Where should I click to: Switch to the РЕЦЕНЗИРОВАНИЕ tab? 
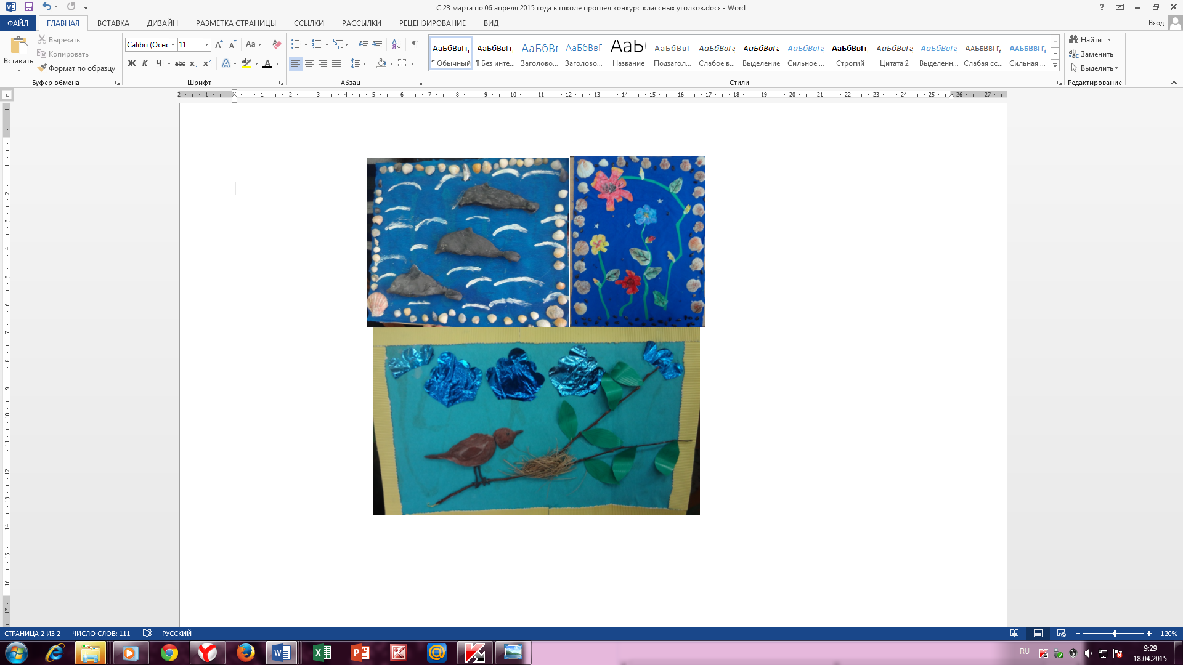coord(432,23)
